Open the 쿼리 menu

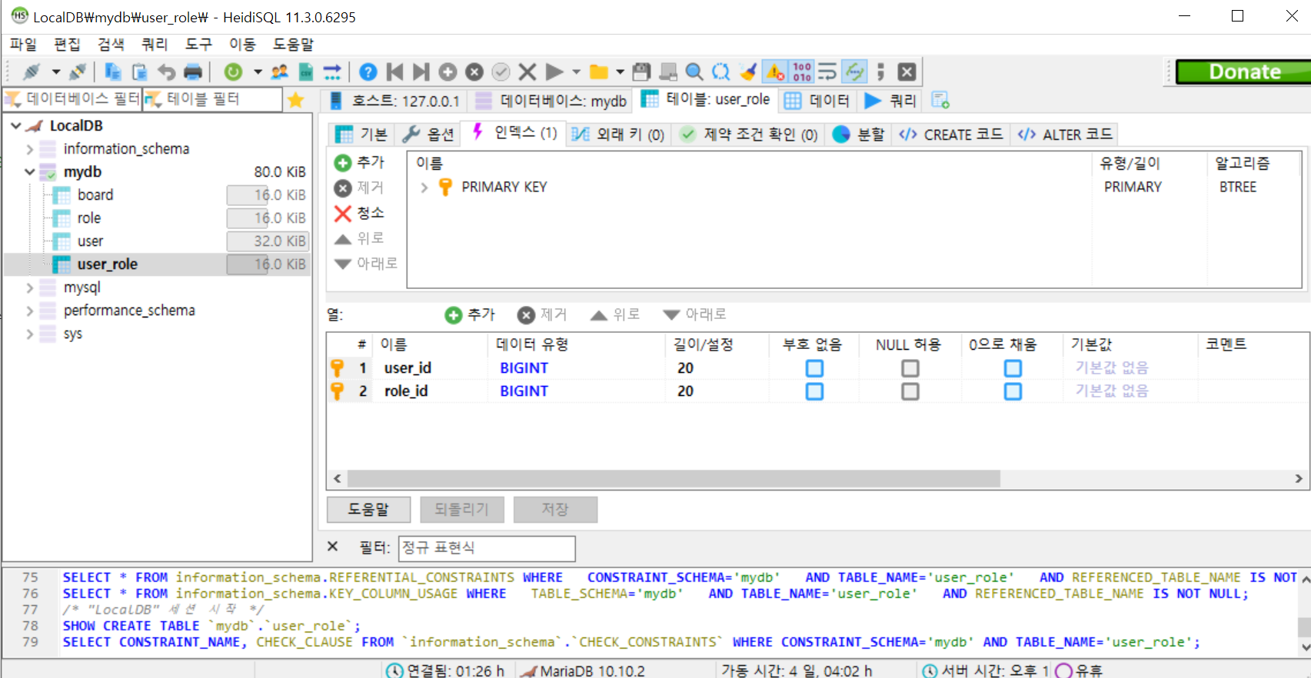pos(155,44)
